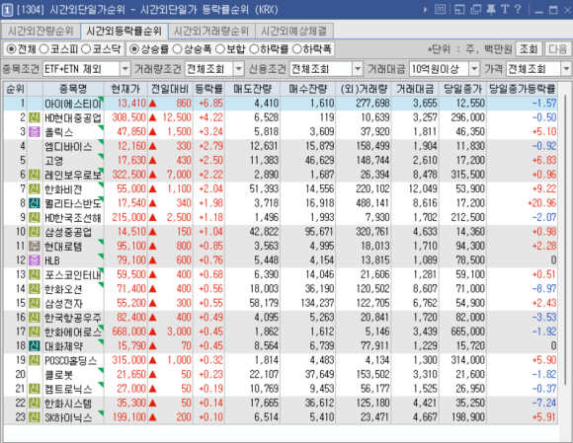This screenshot has height=443, width=573.
Task: Switch to the 시간외예상체결 tab
Action: click(x=293, y=31)
